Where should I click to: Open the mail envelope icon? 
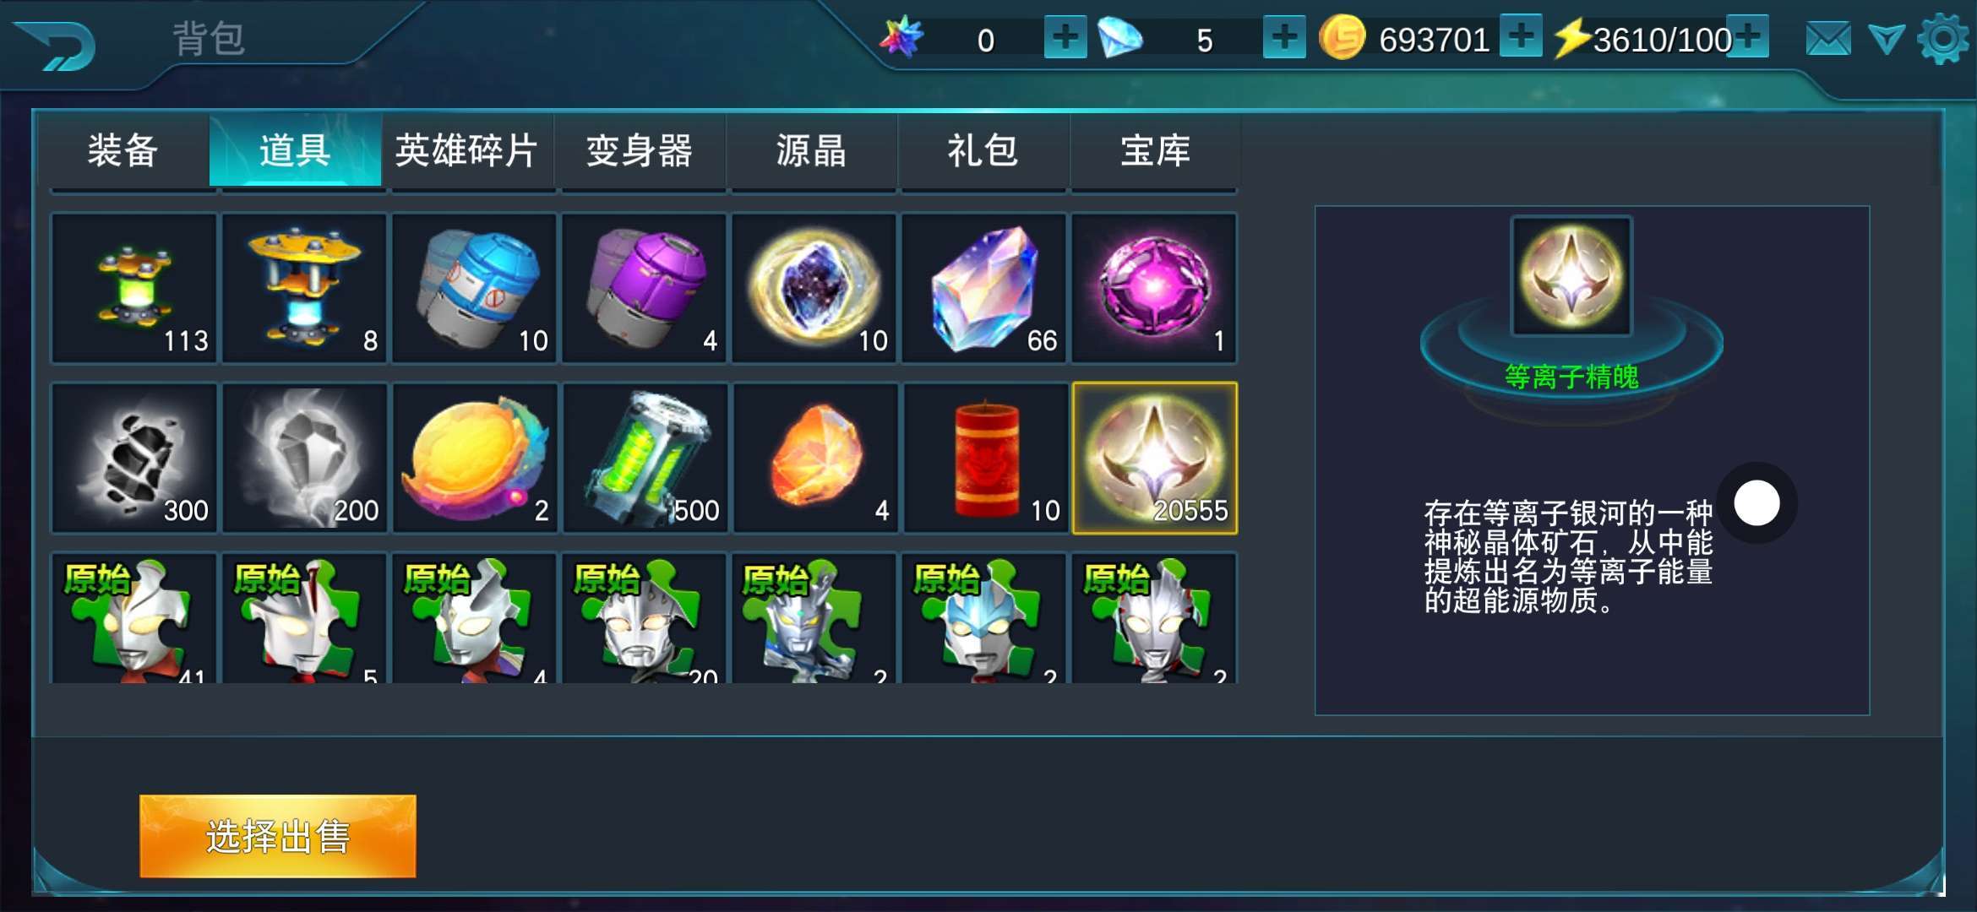click(1828, 39)
